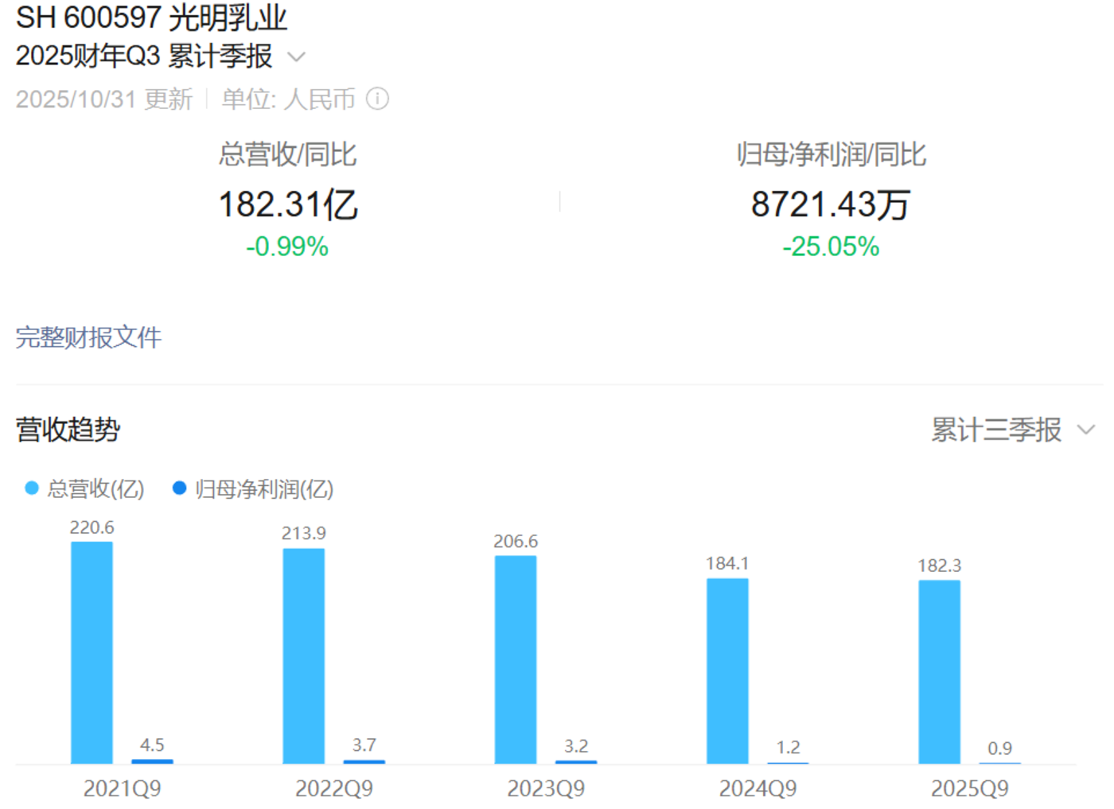Viewport: 1114px width, 809px height.
Task: Click the 2023Q9 net profit bar labeled 3.2
Action: (576, 761)
